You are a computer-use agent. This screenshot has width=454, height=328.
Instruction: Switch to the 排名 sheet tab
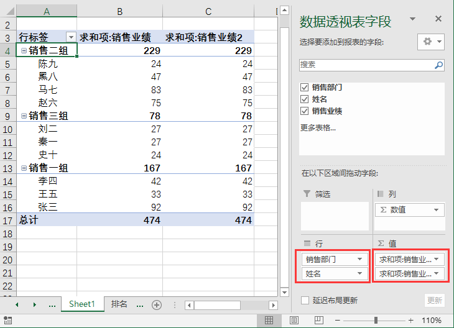pyautogui.click(x=119, y=304)
